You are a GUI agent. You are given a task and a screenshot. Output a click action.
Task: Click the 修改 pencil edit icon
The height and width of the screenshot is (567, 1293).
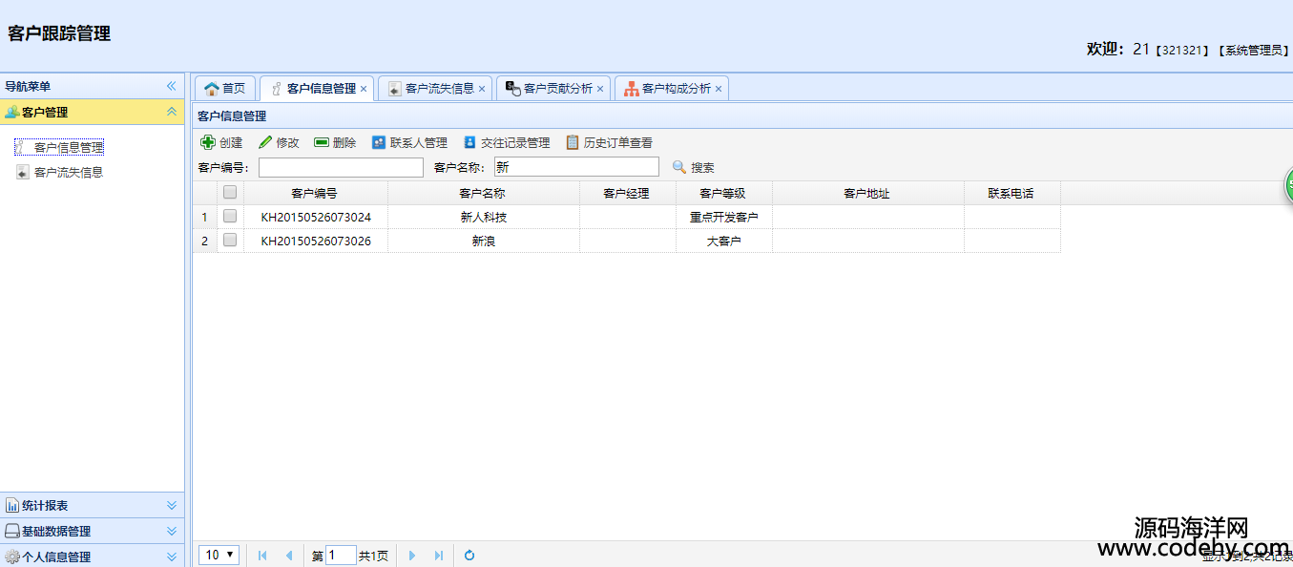[265, 142]
